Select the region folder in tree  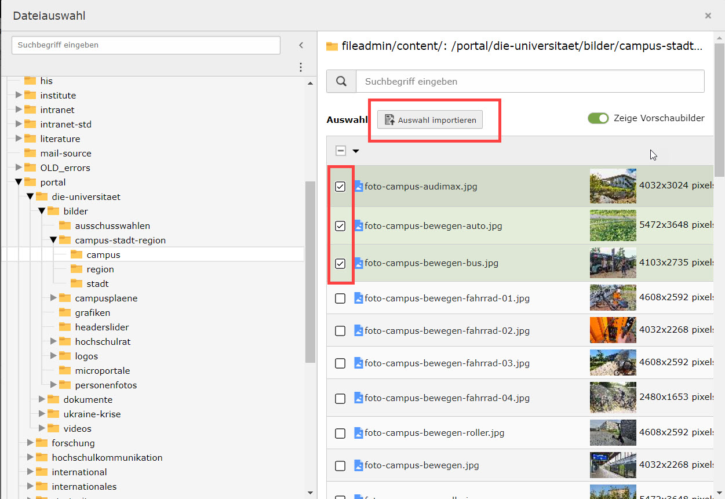(100, 269)
